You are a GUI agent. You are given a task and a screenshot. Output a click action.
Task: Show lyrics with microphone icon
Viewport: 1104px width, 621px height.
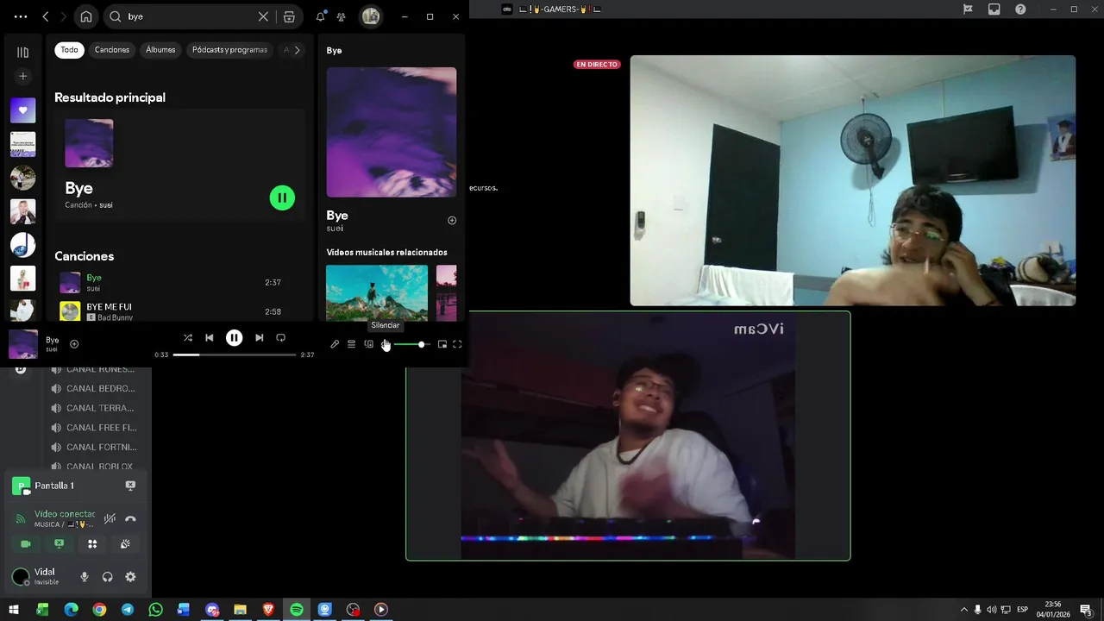coord(335,344)
